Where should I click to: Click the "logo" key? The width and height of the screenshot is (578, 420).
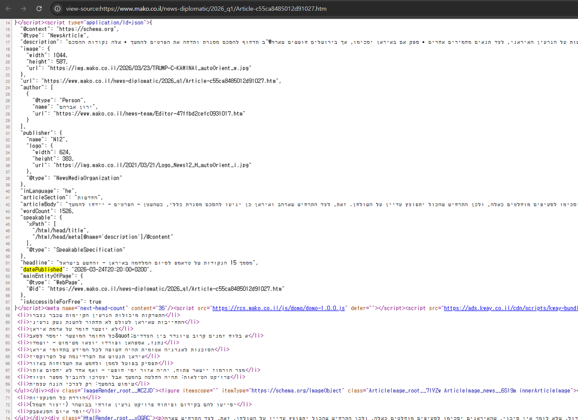[x=35, y=146]
